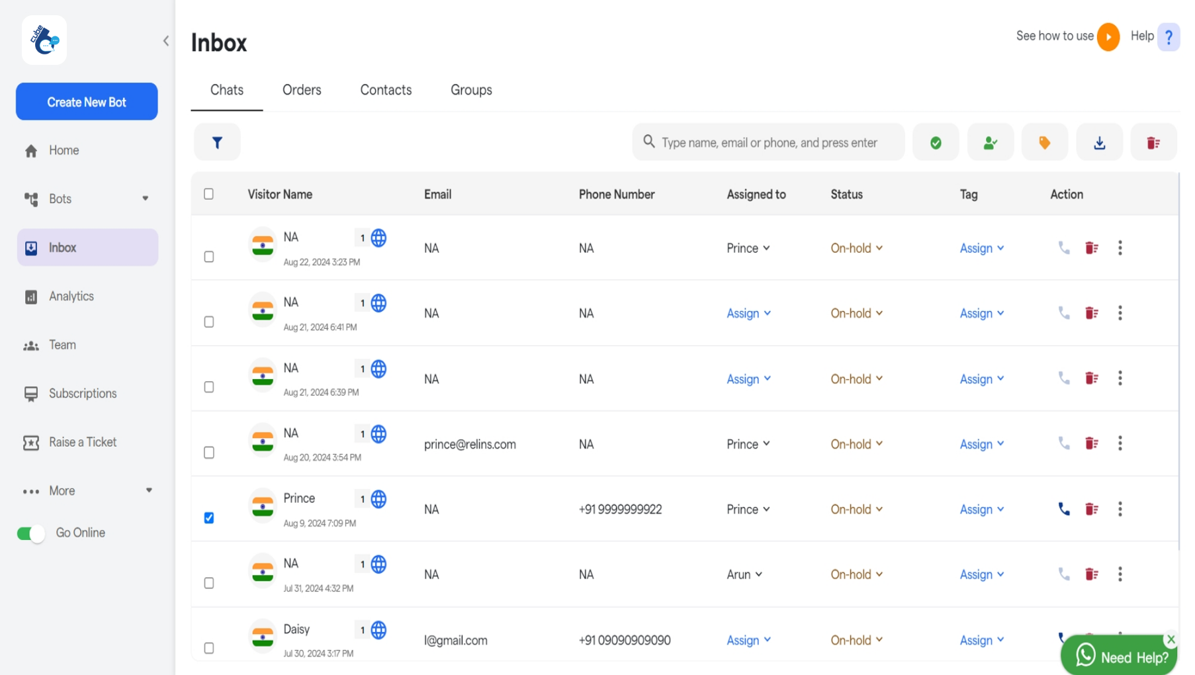The width and height of the screenshot is (1195, 675).
Task: Click the bulk delete toolbar icon
Action: click(x=1153, y=142)
